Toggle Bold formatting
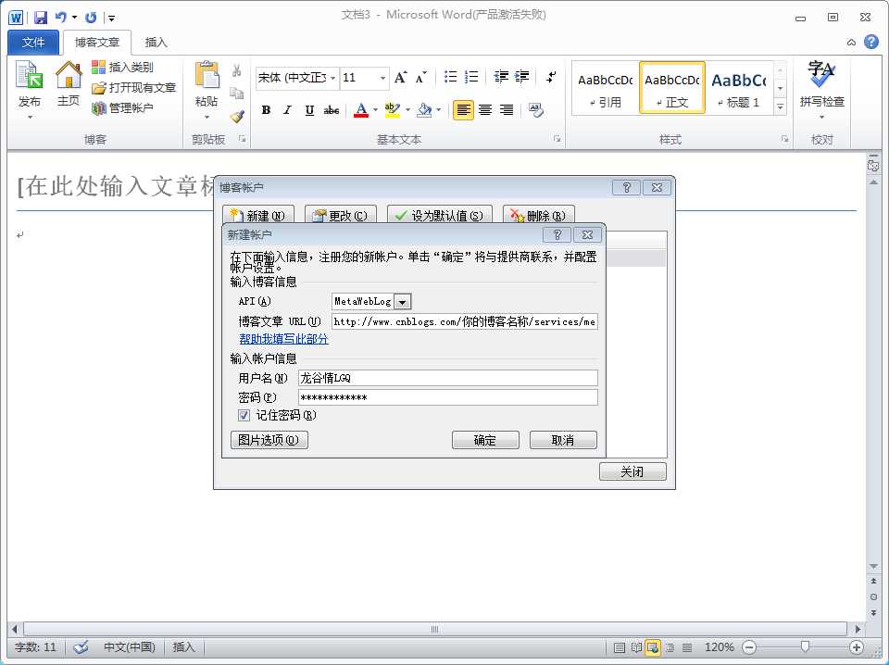 266,110
